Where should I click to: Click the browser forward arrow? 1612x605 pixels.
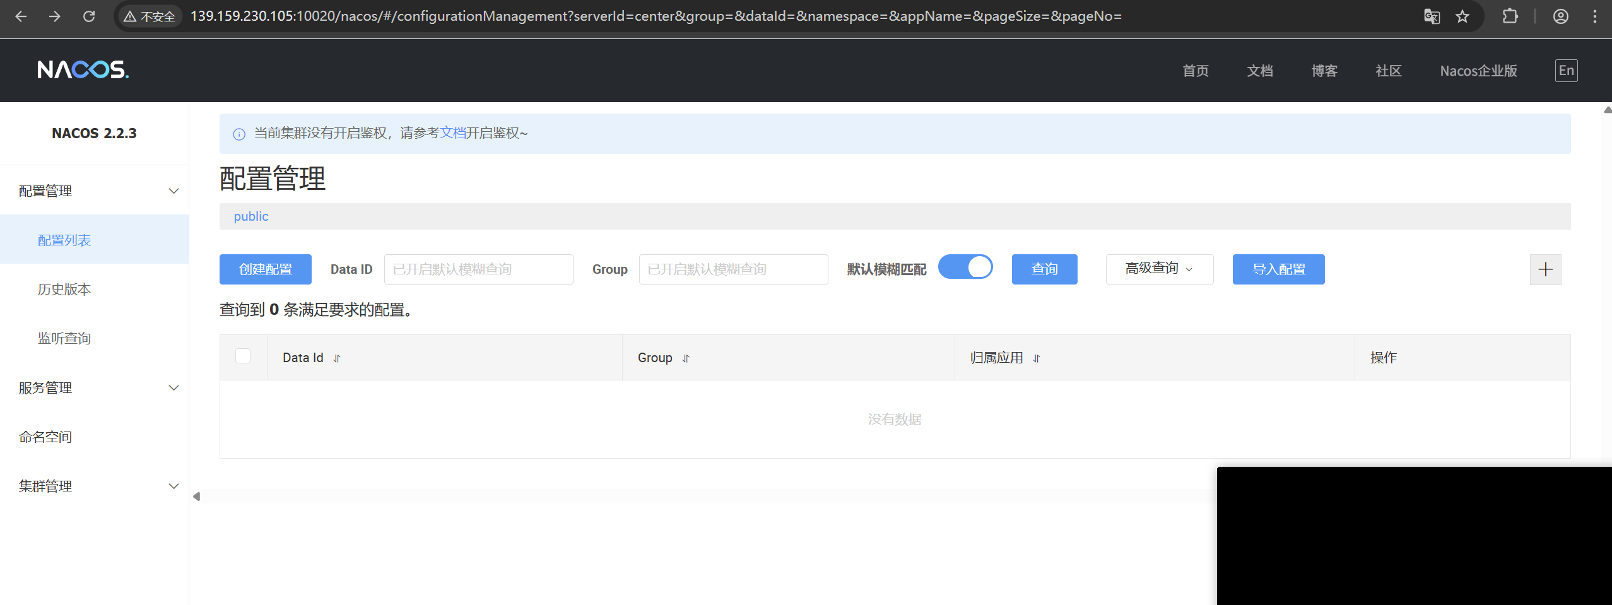55,16
